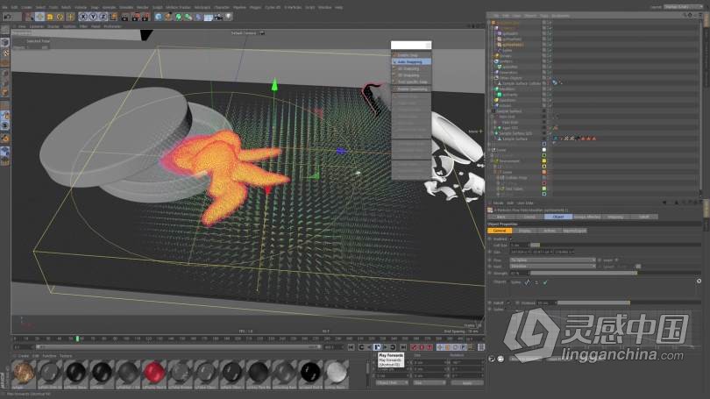Toggle green checkmark on Generators row
This screenshot has height=399, width=710.
(550, 73)
